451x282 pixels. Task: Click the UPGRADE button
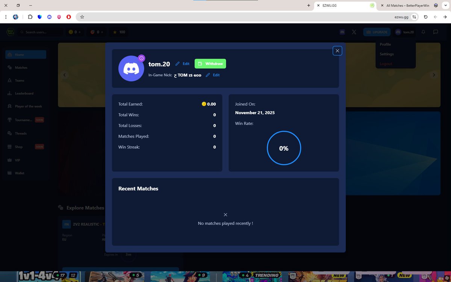tap(377, 32)
